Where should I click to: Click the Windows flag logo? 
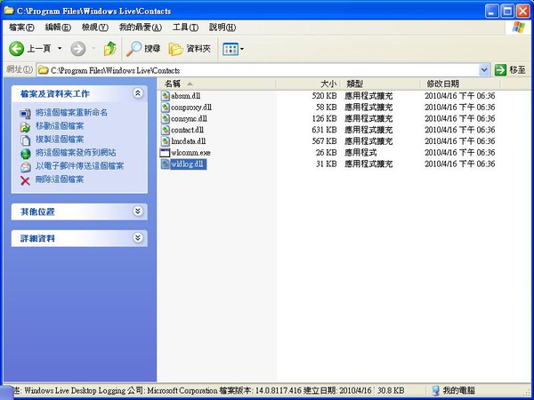point(518,28)
